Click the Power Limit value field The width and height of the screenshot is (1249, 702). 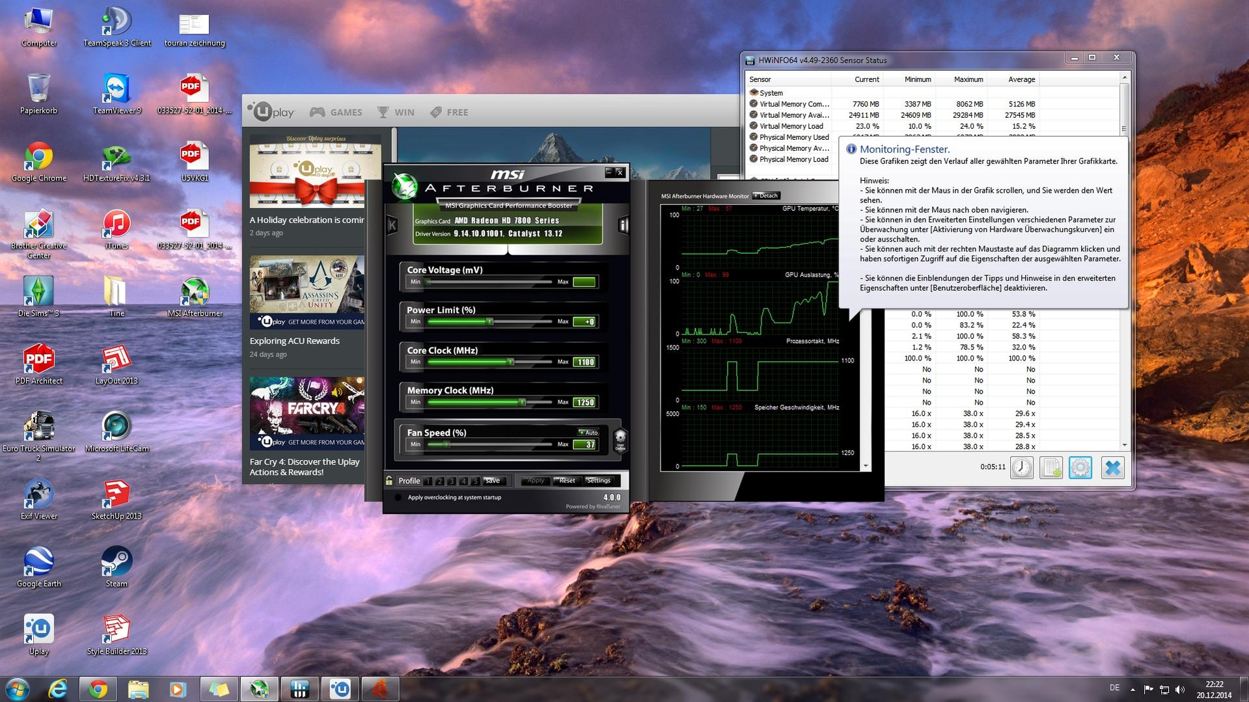(584, 322)
